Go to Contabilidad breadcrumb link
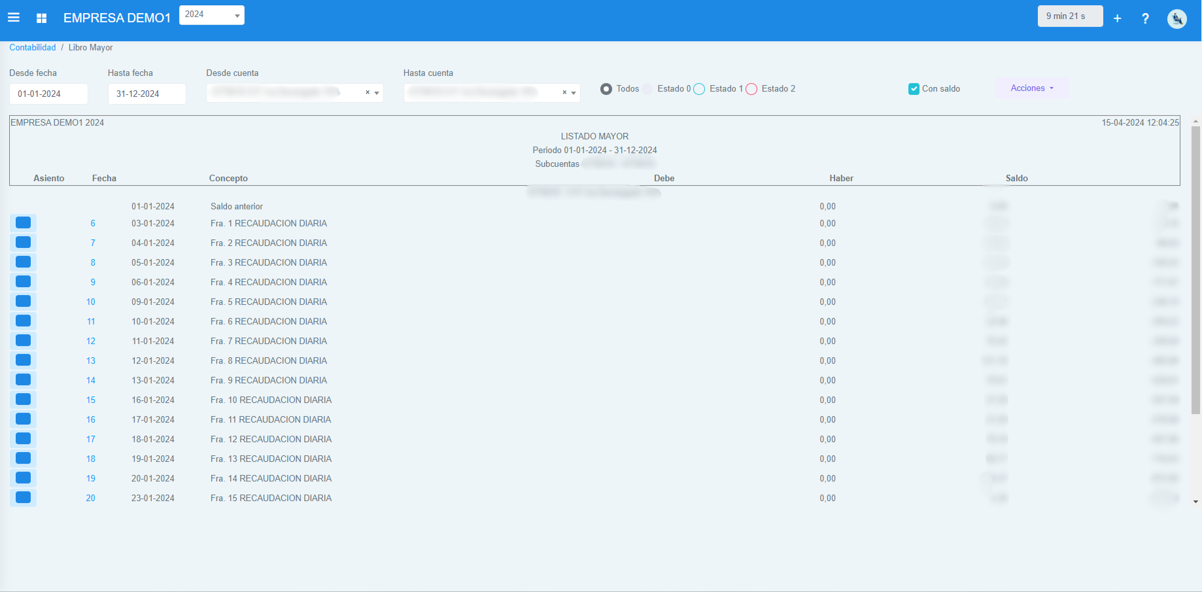 click(x=33, y=48)
